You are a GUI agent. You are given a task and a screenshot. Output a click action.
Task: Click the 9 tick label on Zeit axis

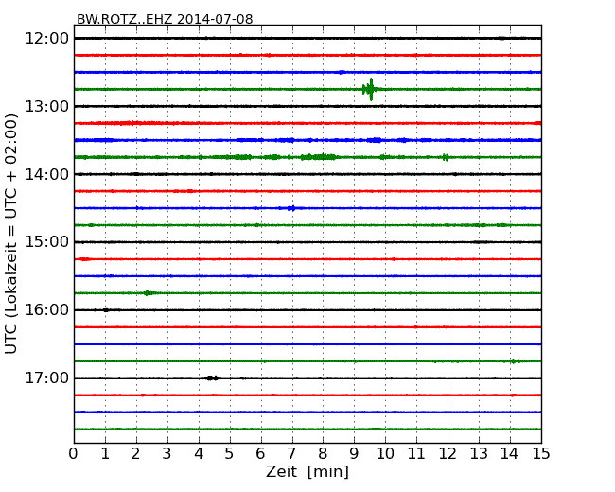tap(354, 454)
